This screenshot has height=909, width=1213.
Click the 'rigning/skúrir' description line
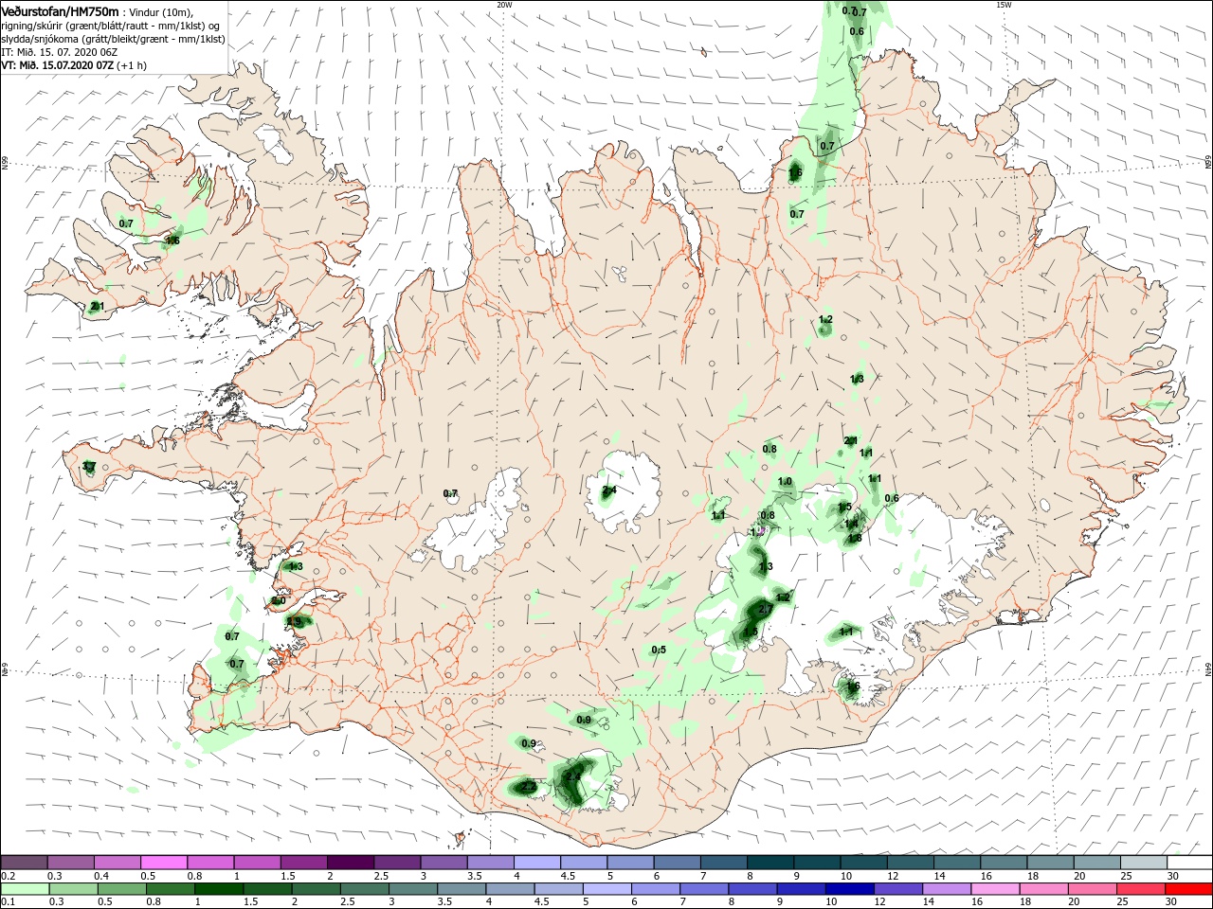[110, 26]
